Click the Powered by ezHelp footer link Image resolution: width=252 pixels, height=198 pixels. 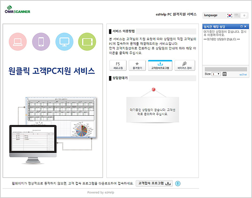pyautogui.click(x=100, y=192)
